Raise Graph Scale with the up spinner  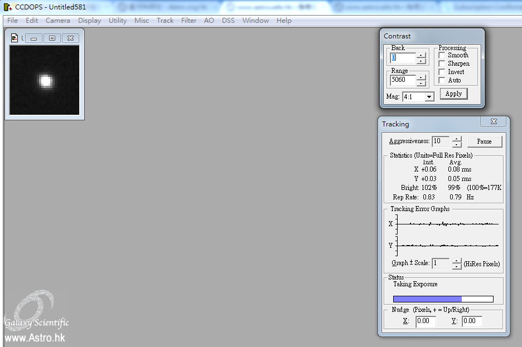point(457,261)
